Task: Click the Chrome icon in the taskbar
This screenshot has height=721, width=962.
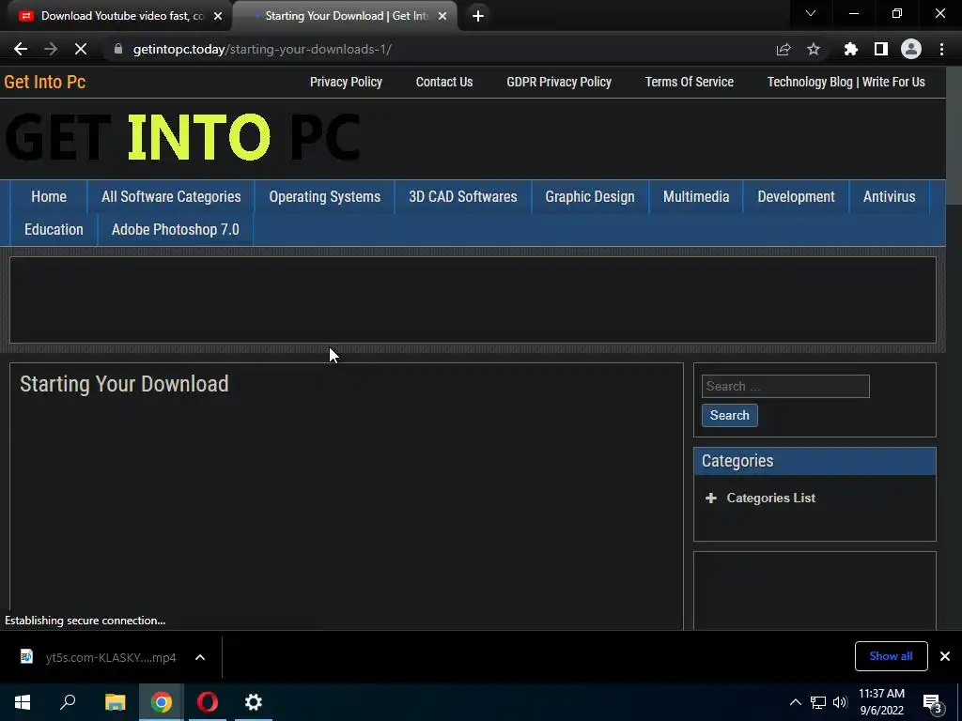Action: [162, 702]
